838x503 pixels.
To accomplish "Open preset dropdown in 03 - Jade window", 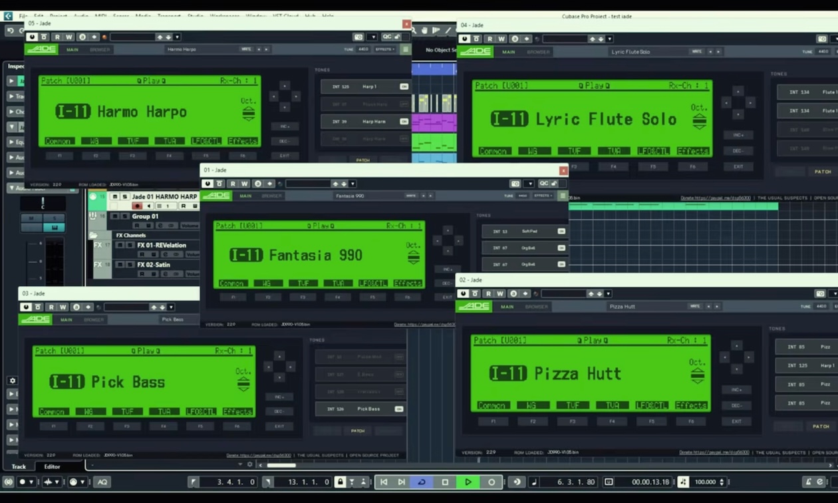I will (x=170, y=307).
